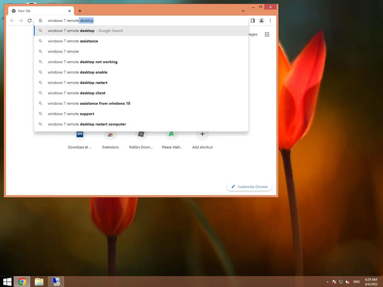Show hidden tray icons arrow
383x287 pixels.
click(x=327, y=282)
